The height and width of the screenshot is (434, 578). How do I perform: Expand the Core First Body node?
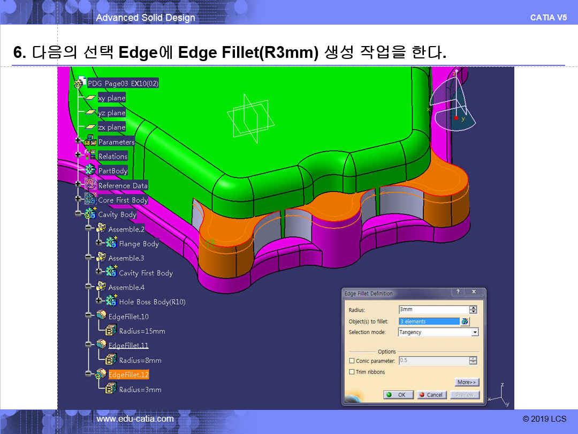79,199
